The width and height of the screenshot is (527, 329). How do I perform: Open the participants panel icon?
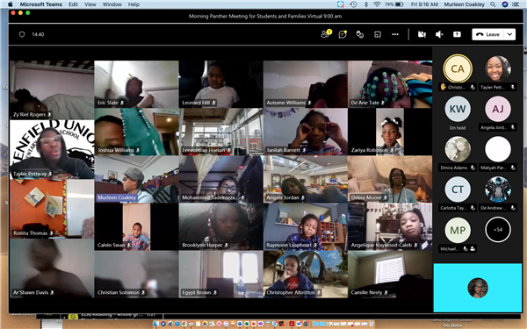point(325,34)
